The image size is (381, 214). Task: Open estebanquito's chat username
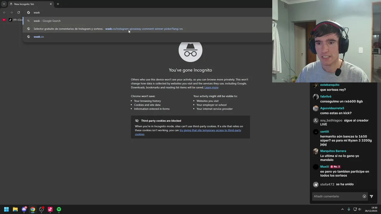pyautogui.click(x=330, y=85)
